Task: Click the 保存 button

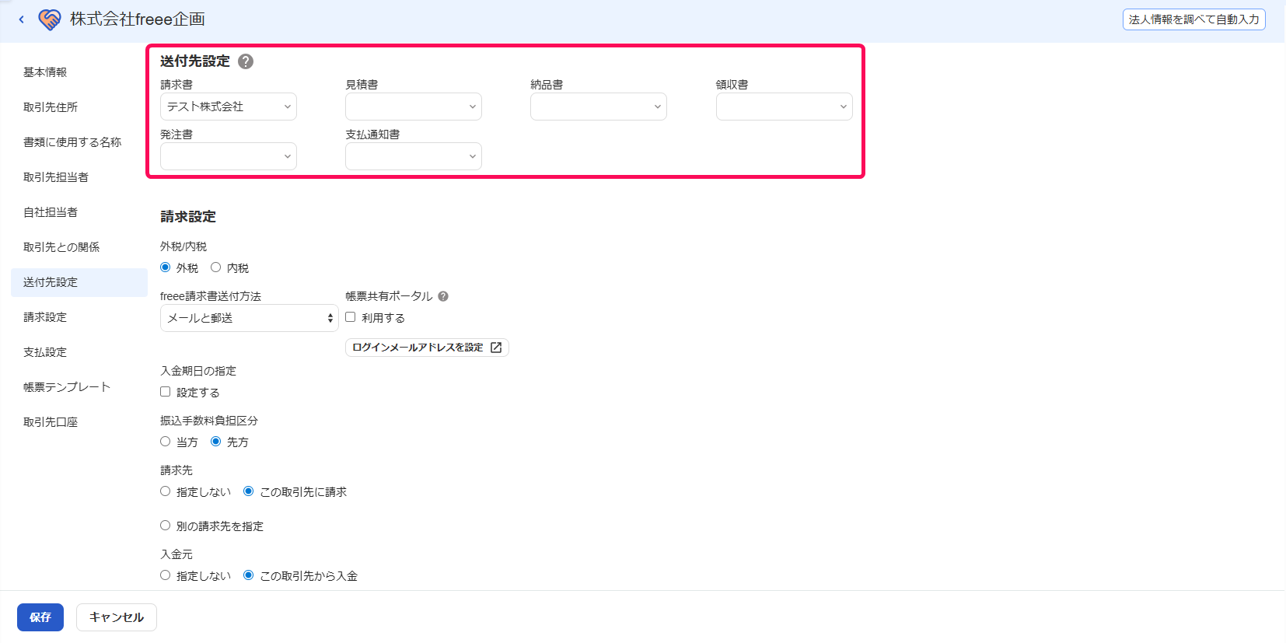Action: coord(40,617)
